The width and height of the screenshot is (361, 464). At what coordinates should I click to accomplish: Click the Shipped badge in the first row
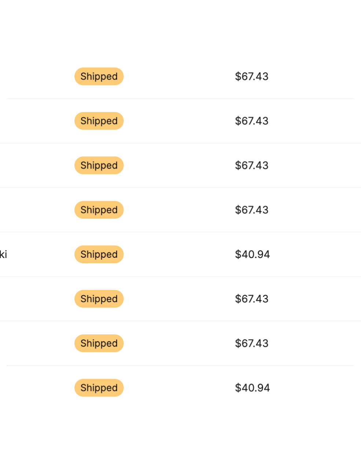click(x=99, y=76)
